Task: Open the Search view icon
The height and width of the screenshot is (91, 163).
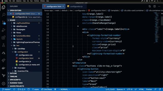Action: 3,15
